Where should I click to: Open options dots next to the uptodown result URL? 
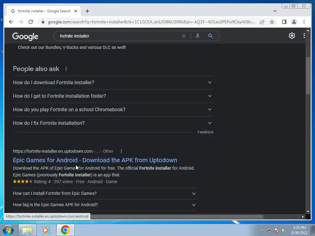[121, 151]
